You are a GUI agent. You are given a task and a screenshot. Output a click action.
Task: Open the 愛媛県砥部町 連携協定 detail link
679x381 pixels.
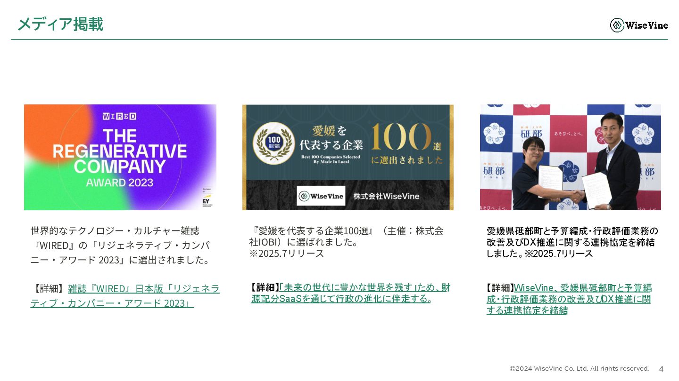[569, 299]
